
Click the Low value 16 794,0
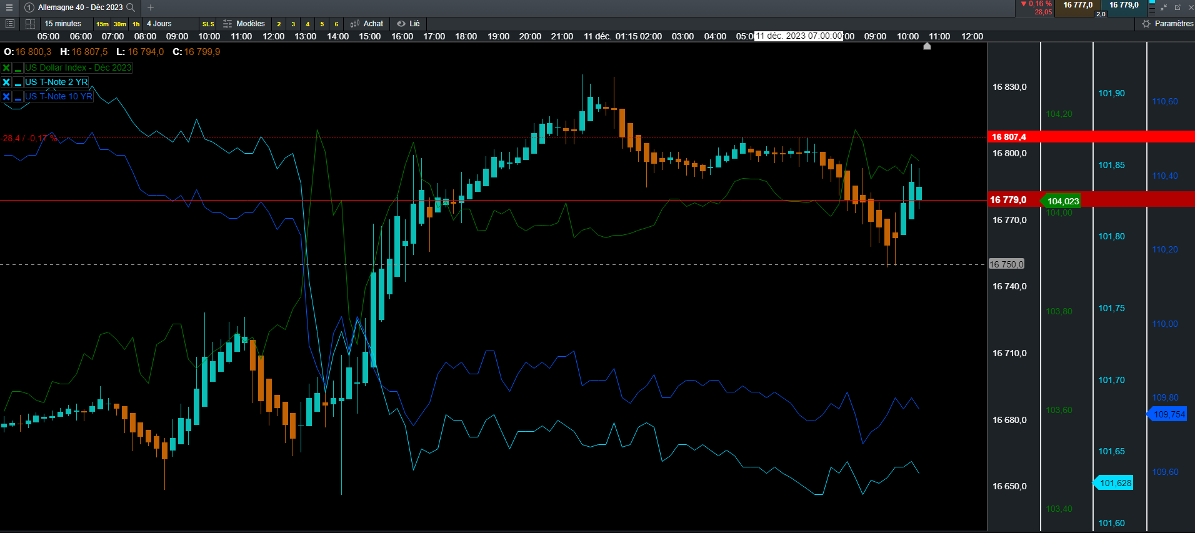(146, 52)
